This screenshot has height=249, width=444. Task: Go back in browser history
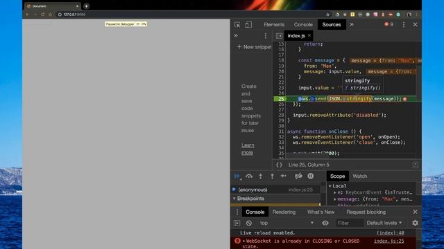coord(28,15)
